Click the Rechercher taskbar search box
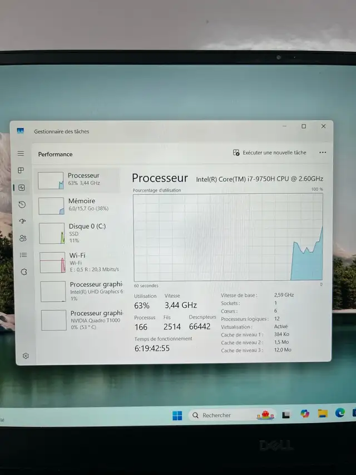This screenshot has width=356, height=475. click(232, 415)
